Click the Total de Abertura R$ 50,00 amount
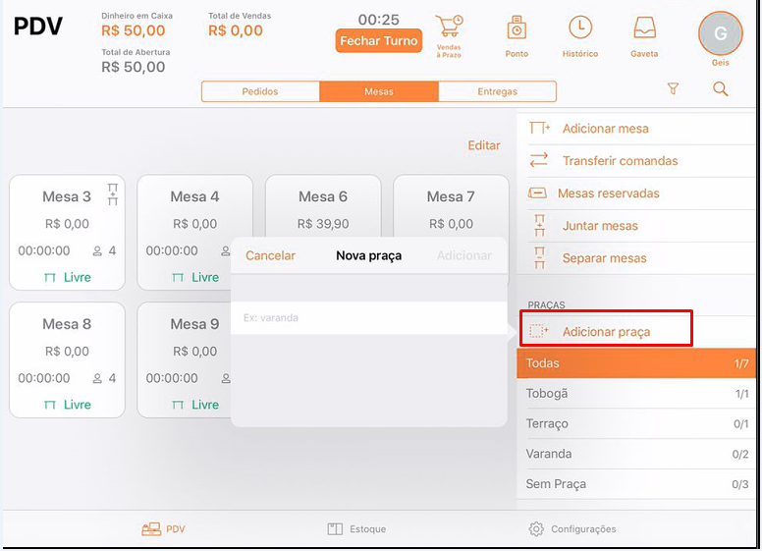762x551 pixels. (134, 67)
